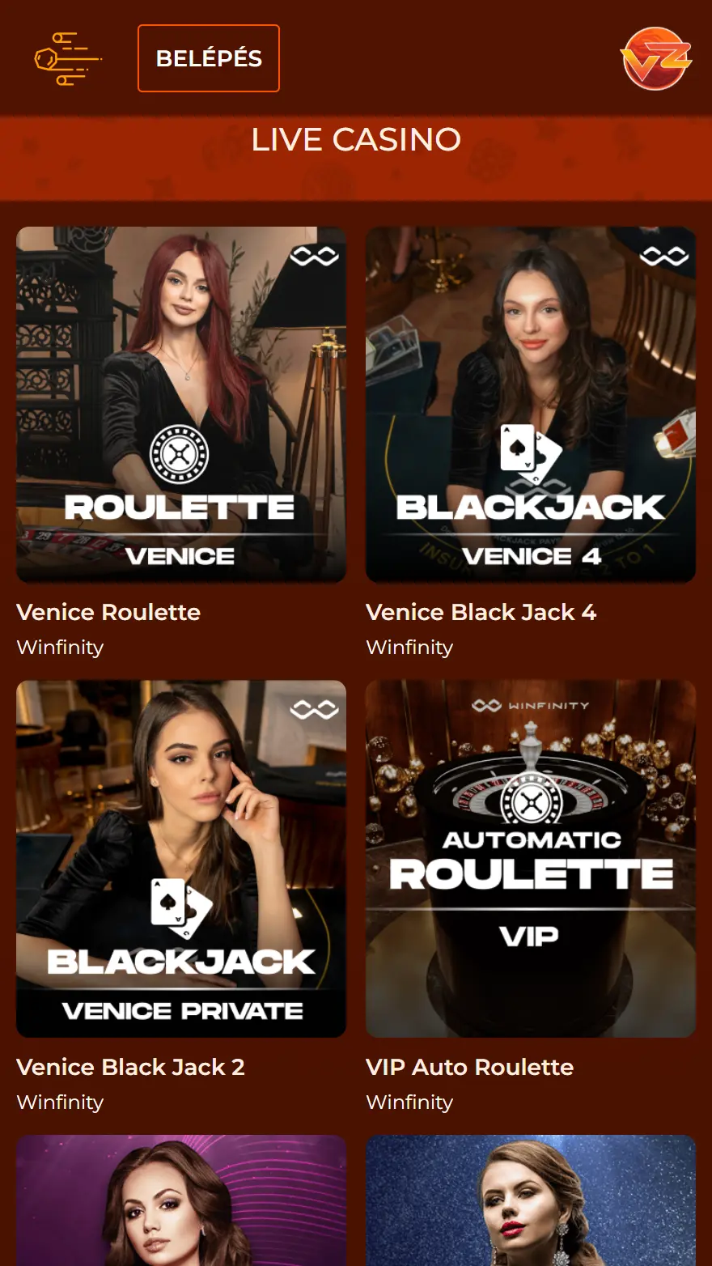The image size is (712, 1266).
Task: Open the blue sparkly game thumbnail at bottom
Action: (x=531, y=1200)
